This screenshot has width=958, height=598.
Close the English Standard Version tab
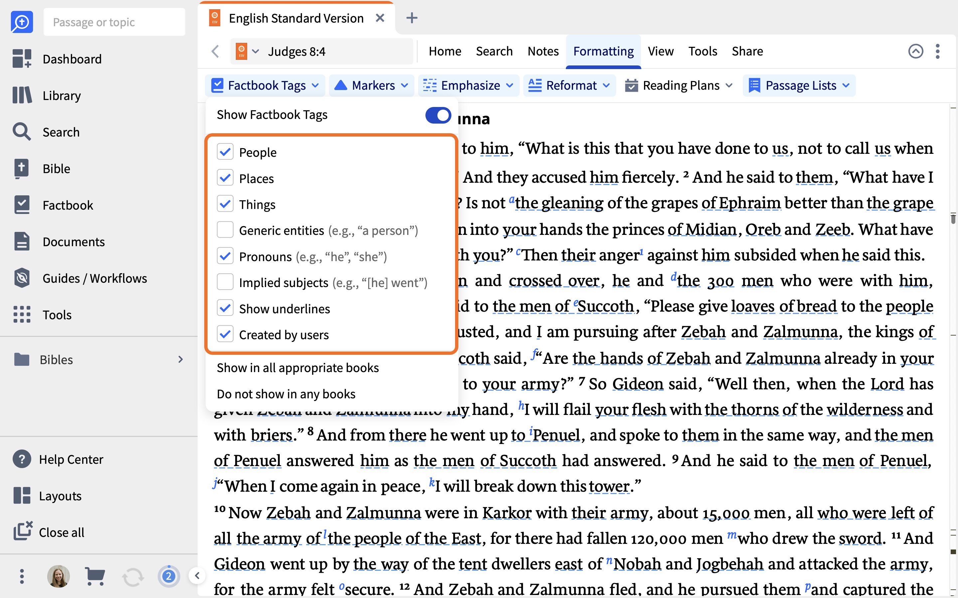(x=380, y=18)
